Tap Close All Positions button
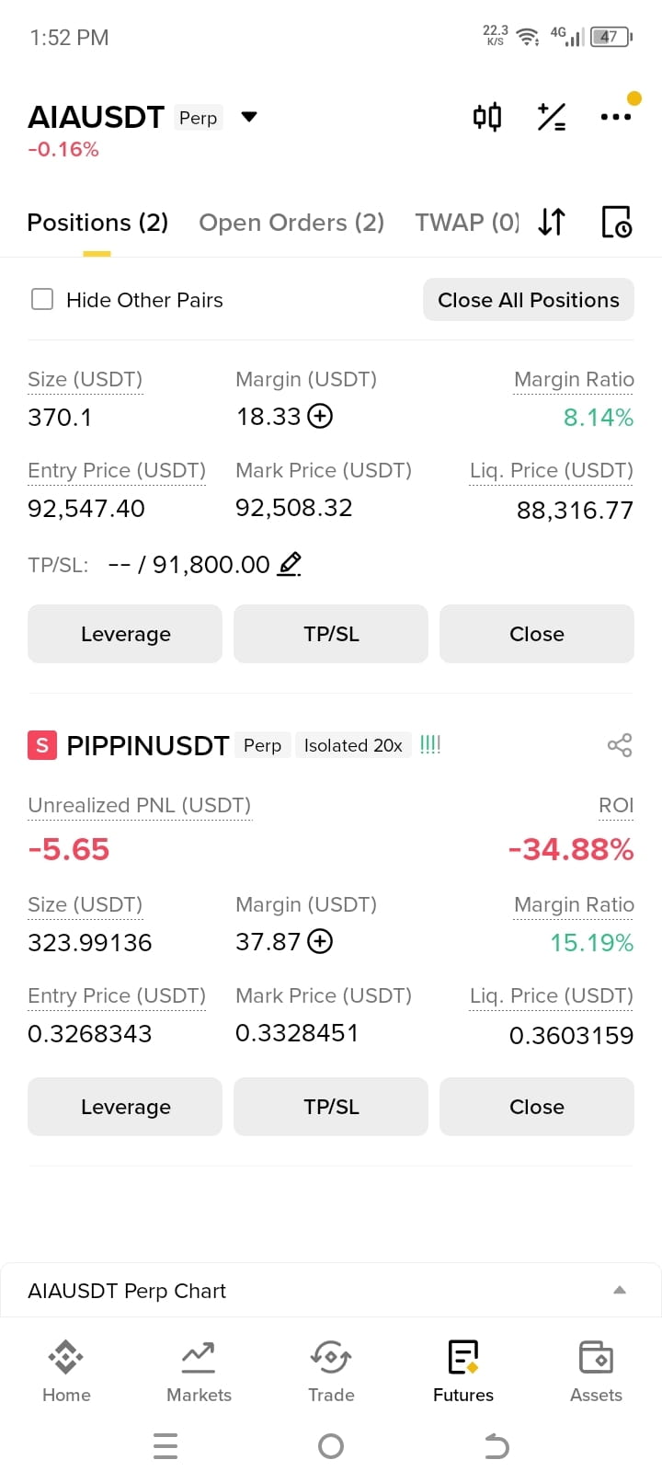Screen dimensions: 662x1483 point(529,300)
